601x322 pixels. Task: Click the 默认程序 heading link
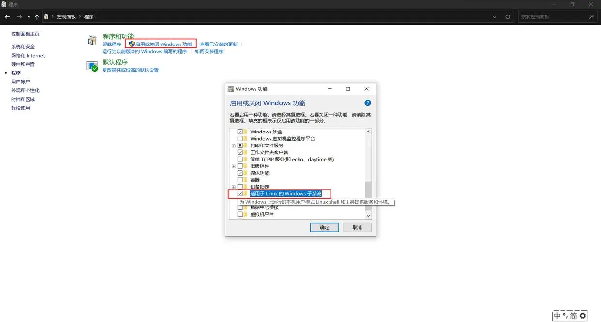pyautogui.click(x=115, y=62)
